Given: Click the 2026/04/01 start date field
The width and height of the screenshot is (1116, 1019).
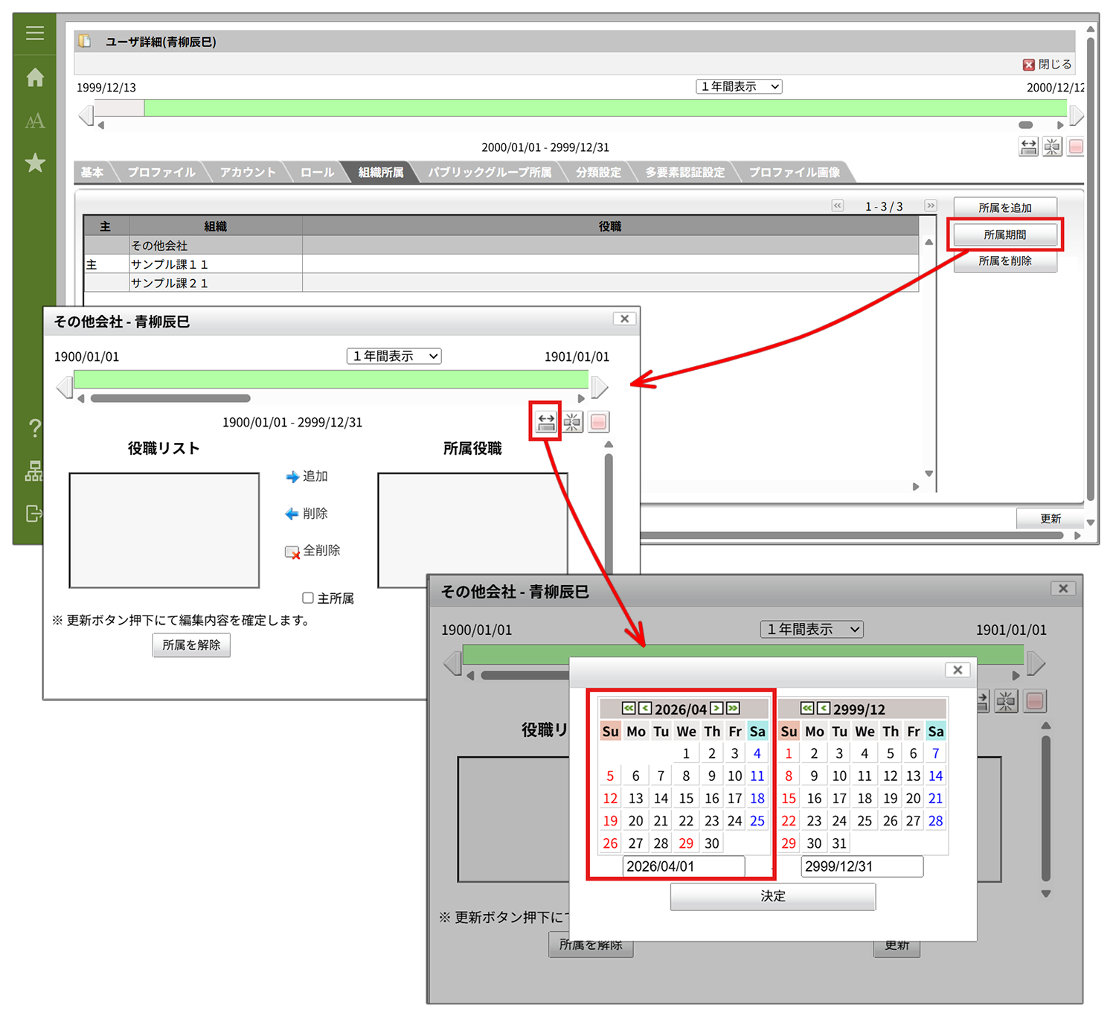Looking at the screenshot, I should [683, 866].
